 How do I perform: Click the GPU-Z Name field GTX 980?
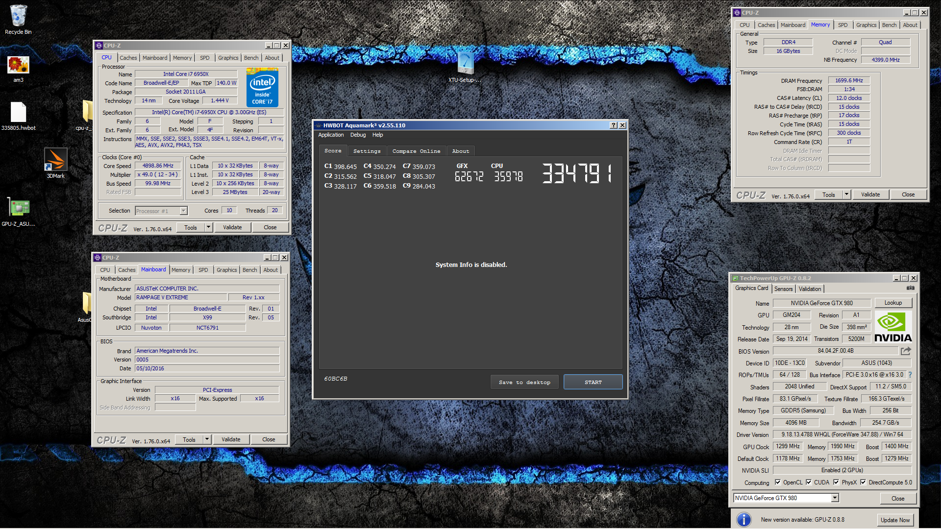(821, 303)
